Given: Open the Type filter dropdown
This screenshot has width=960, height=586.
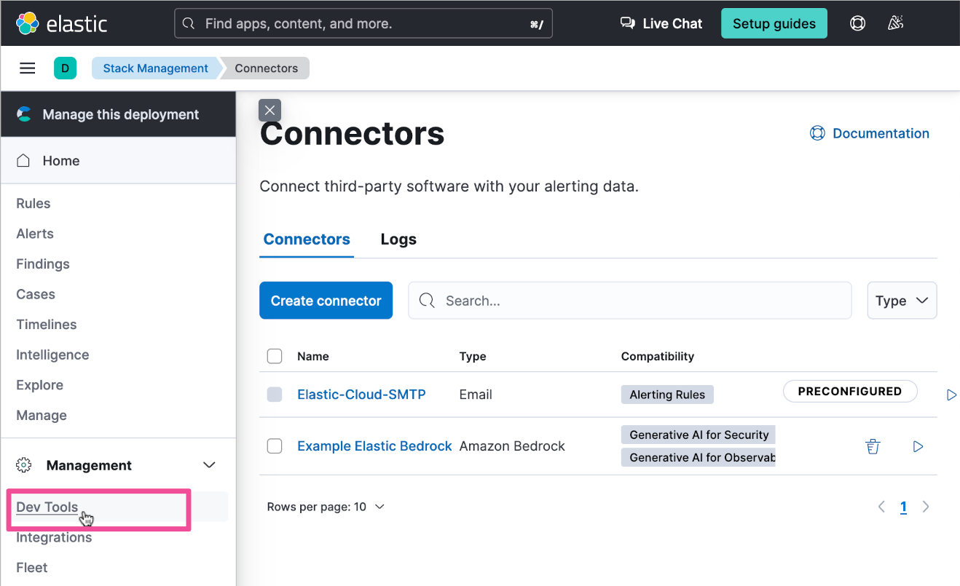Looking at the screenshot, I should point(902,301).
